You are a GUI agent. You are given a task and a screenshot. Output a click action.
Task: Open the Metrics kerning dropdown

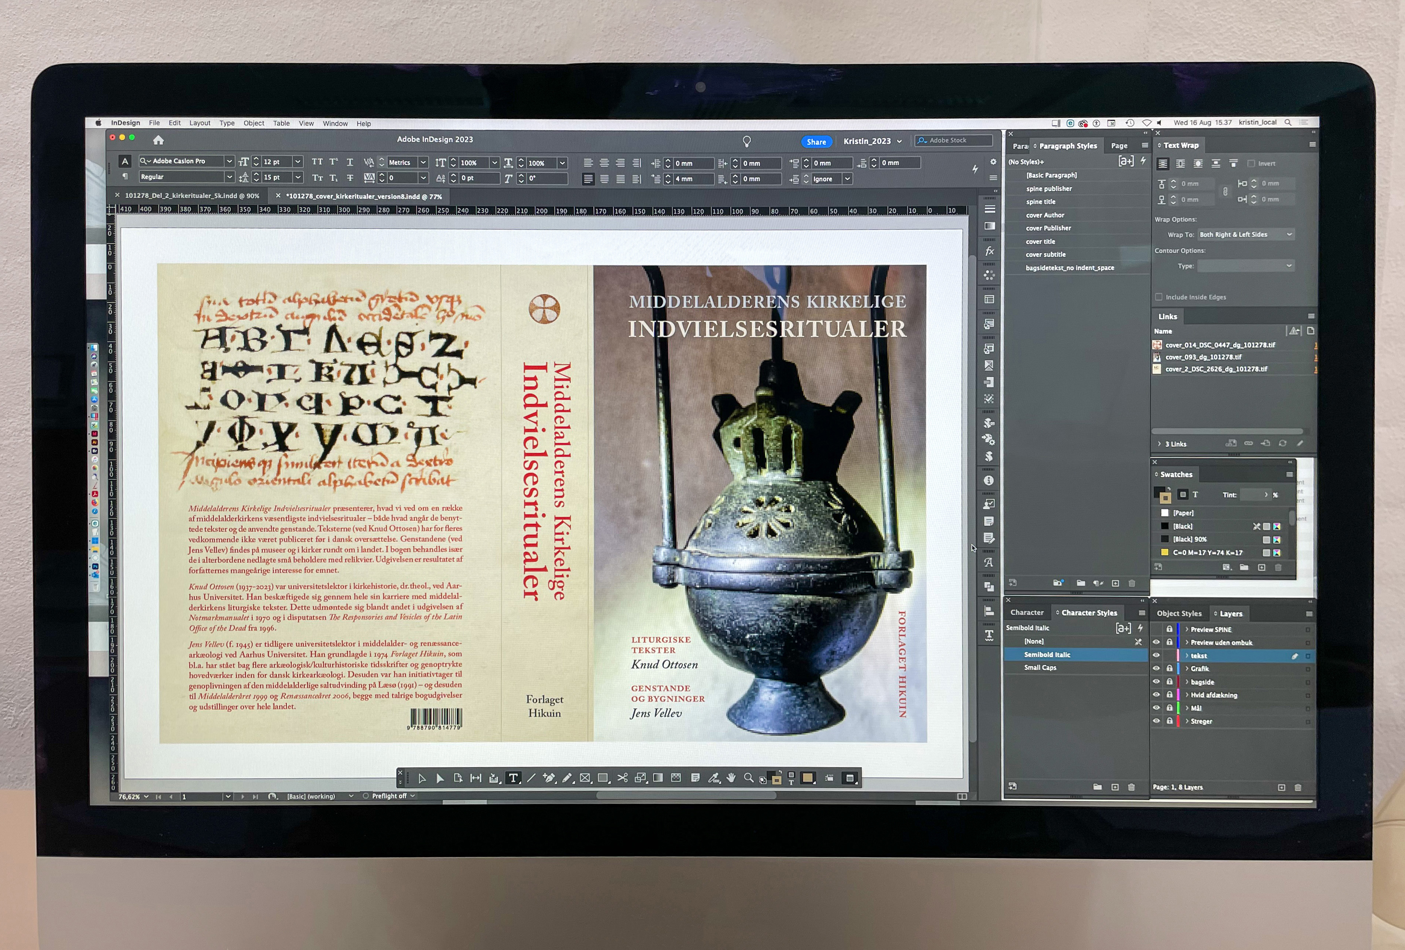point(423,163)
